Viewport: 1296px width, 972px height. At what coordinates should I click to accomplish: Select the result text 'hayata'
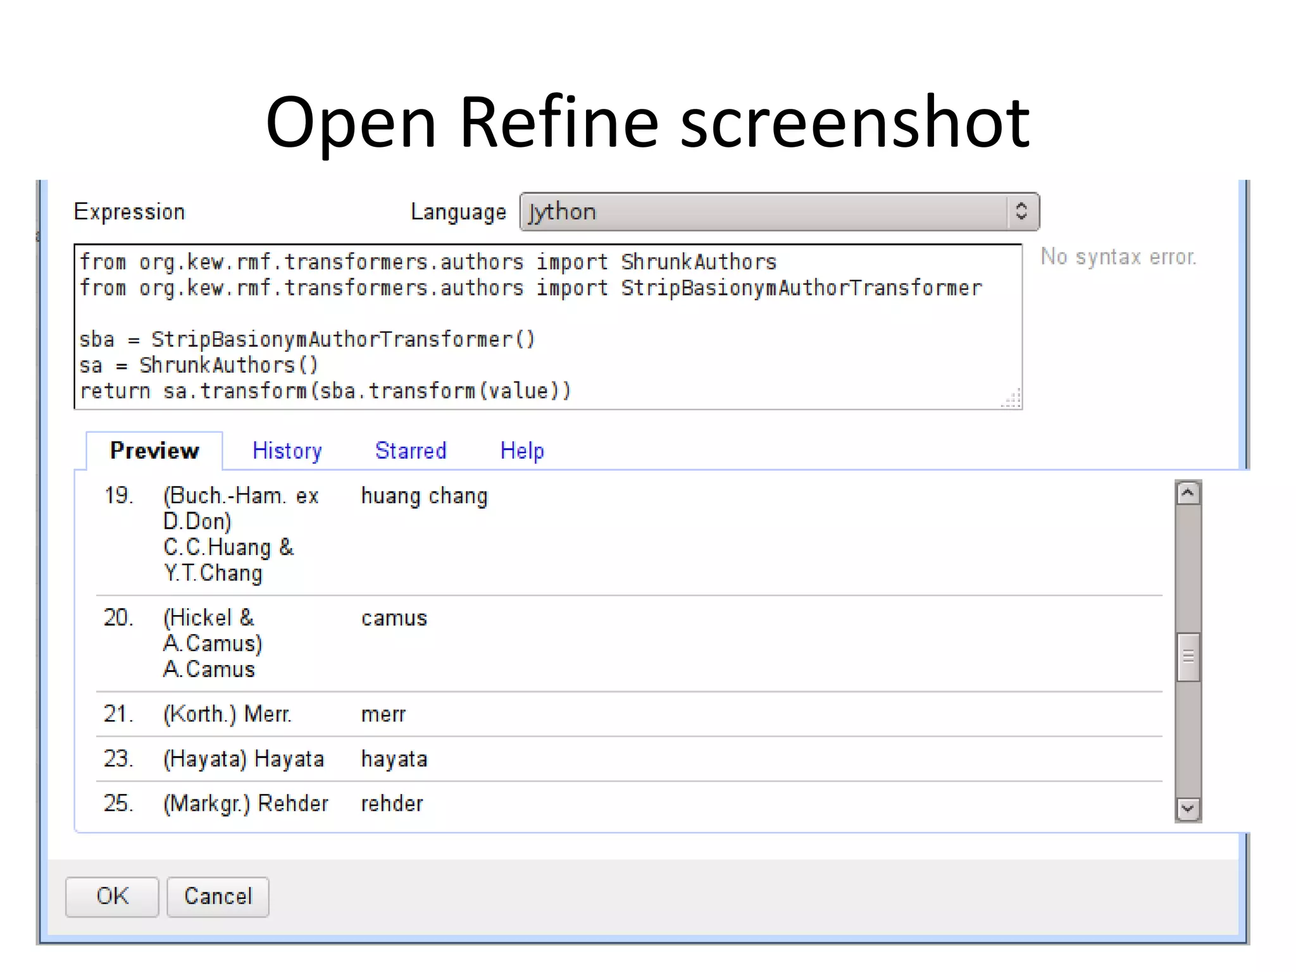click(394, 759)
